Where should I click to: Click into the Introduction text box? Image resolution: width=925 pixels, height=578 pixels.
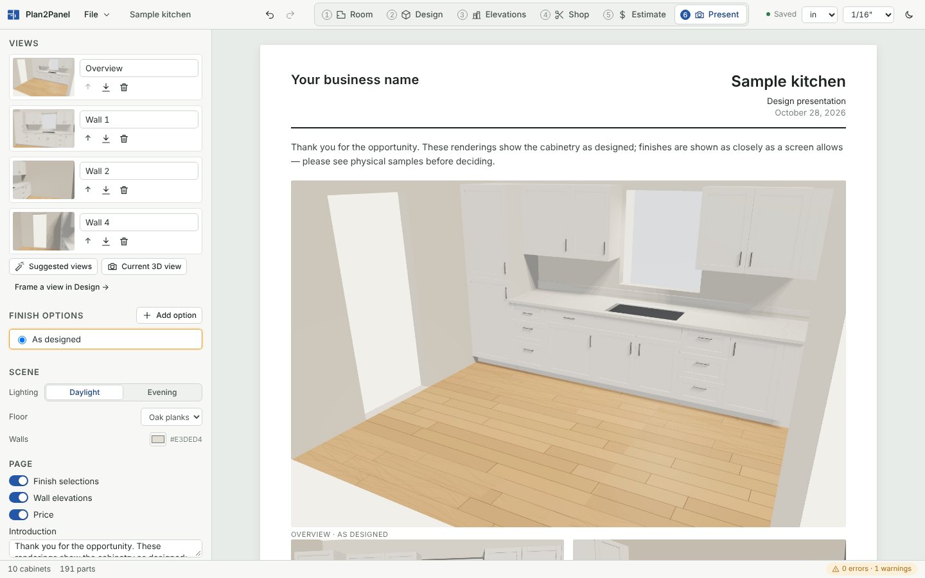105,548
